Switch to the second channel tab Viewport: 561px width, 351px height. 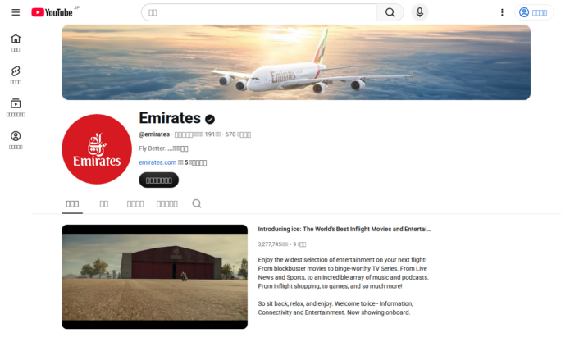(x=104, y=204)
